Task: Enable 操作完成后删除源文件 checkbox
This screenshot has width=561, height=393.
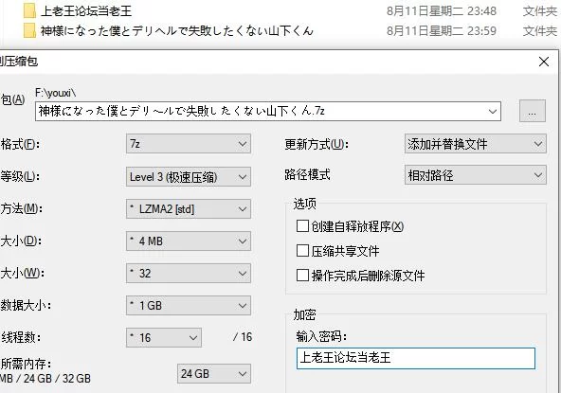Action: (x=302, y=276)
